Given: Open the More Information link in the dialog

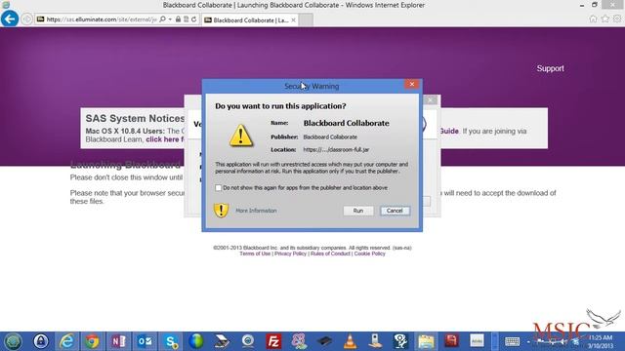Looking at the screenshot, I should pos(256,211).
